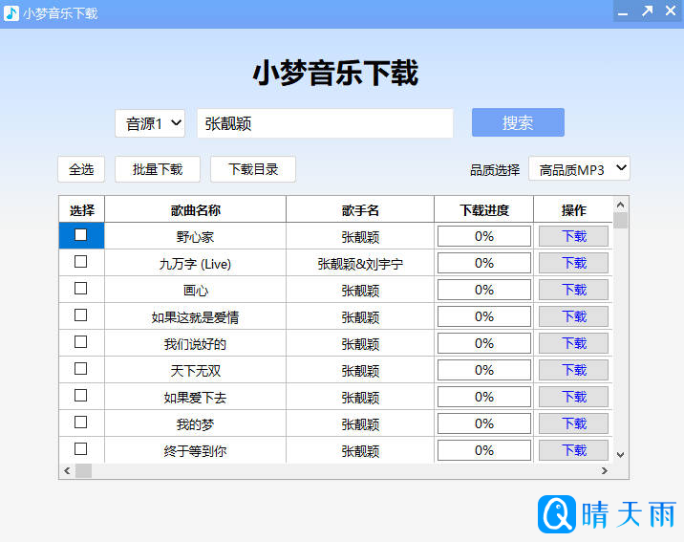Tick the checkbox for 野心家

click(81, 235)
